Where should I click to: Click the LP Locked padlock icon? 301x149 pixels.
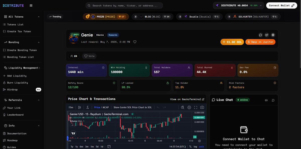168,83
